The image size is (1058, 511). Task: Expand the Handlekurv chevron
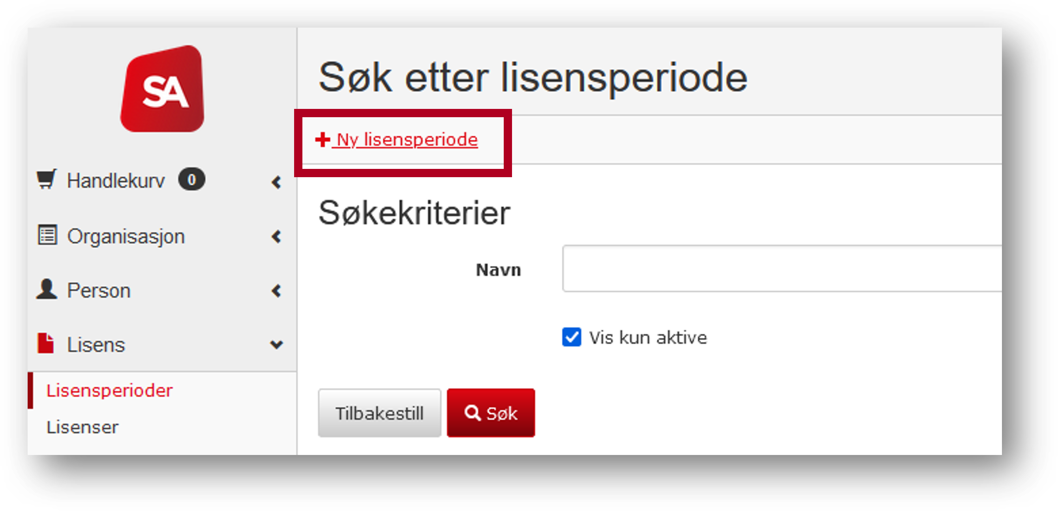click(277, 182)
